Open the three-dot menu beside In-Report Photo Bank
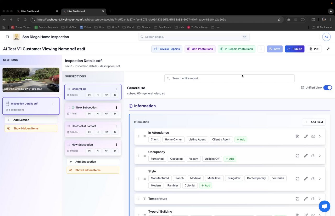The image size is (335, 216). [x=261, y=49]
